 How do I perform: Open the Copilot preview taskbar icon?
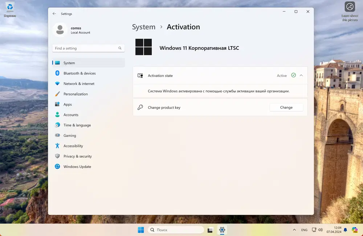pyautogui.click(x=355, y=230)
